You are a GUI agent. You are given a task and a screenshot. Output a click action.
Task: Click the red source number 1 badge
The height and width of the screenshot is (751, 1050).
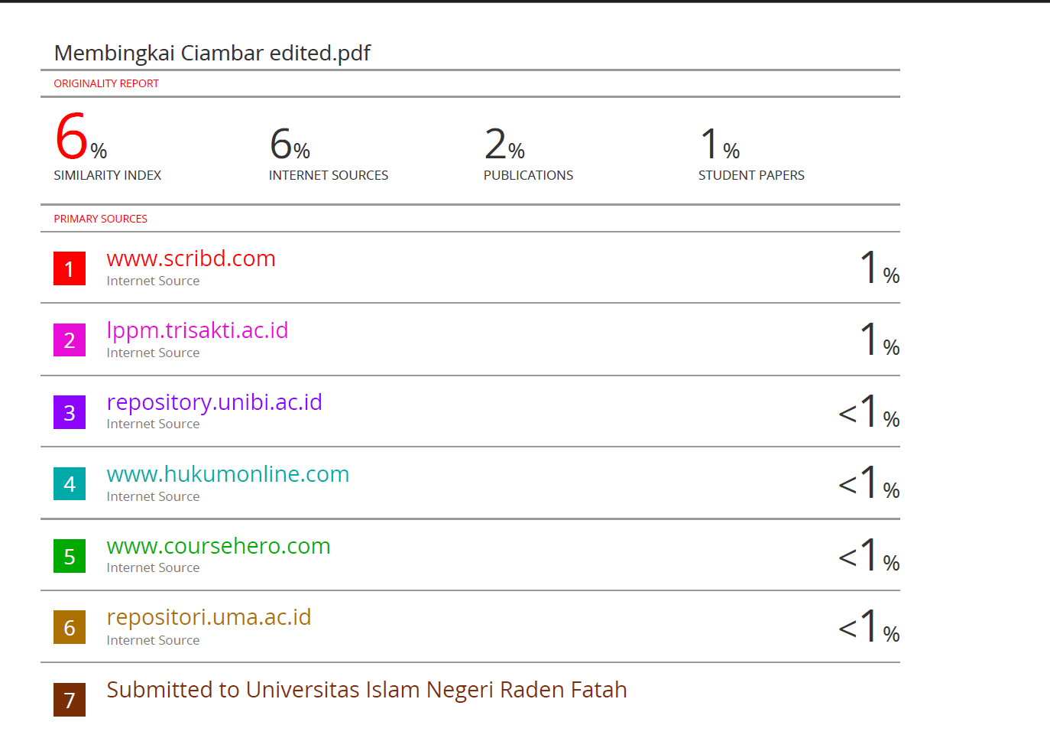click(x=70, y=268)
